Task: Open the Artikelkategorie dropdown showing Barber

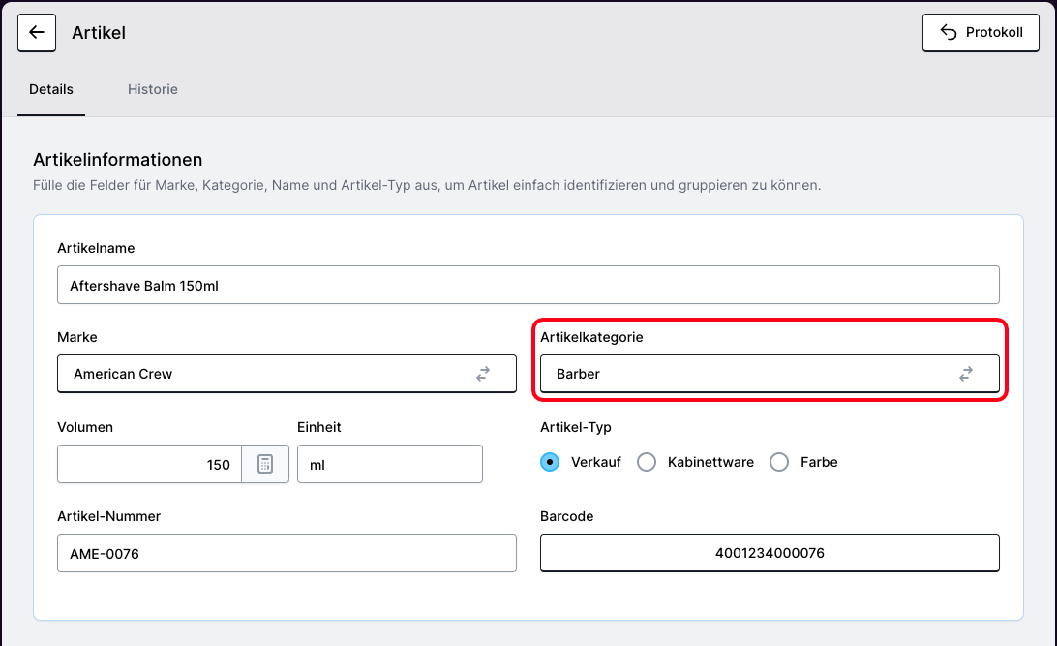Action: tap(755, 374)
